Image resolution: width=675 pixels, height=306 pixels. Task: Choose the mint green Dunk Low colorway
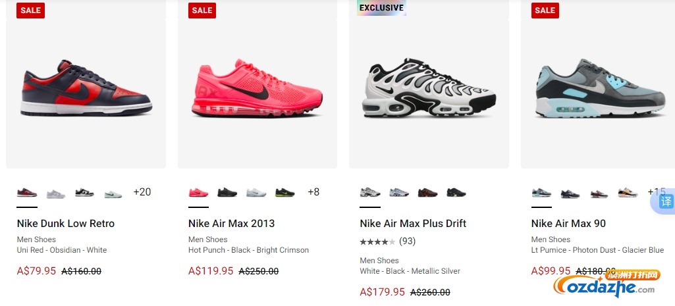pos(113,194)
